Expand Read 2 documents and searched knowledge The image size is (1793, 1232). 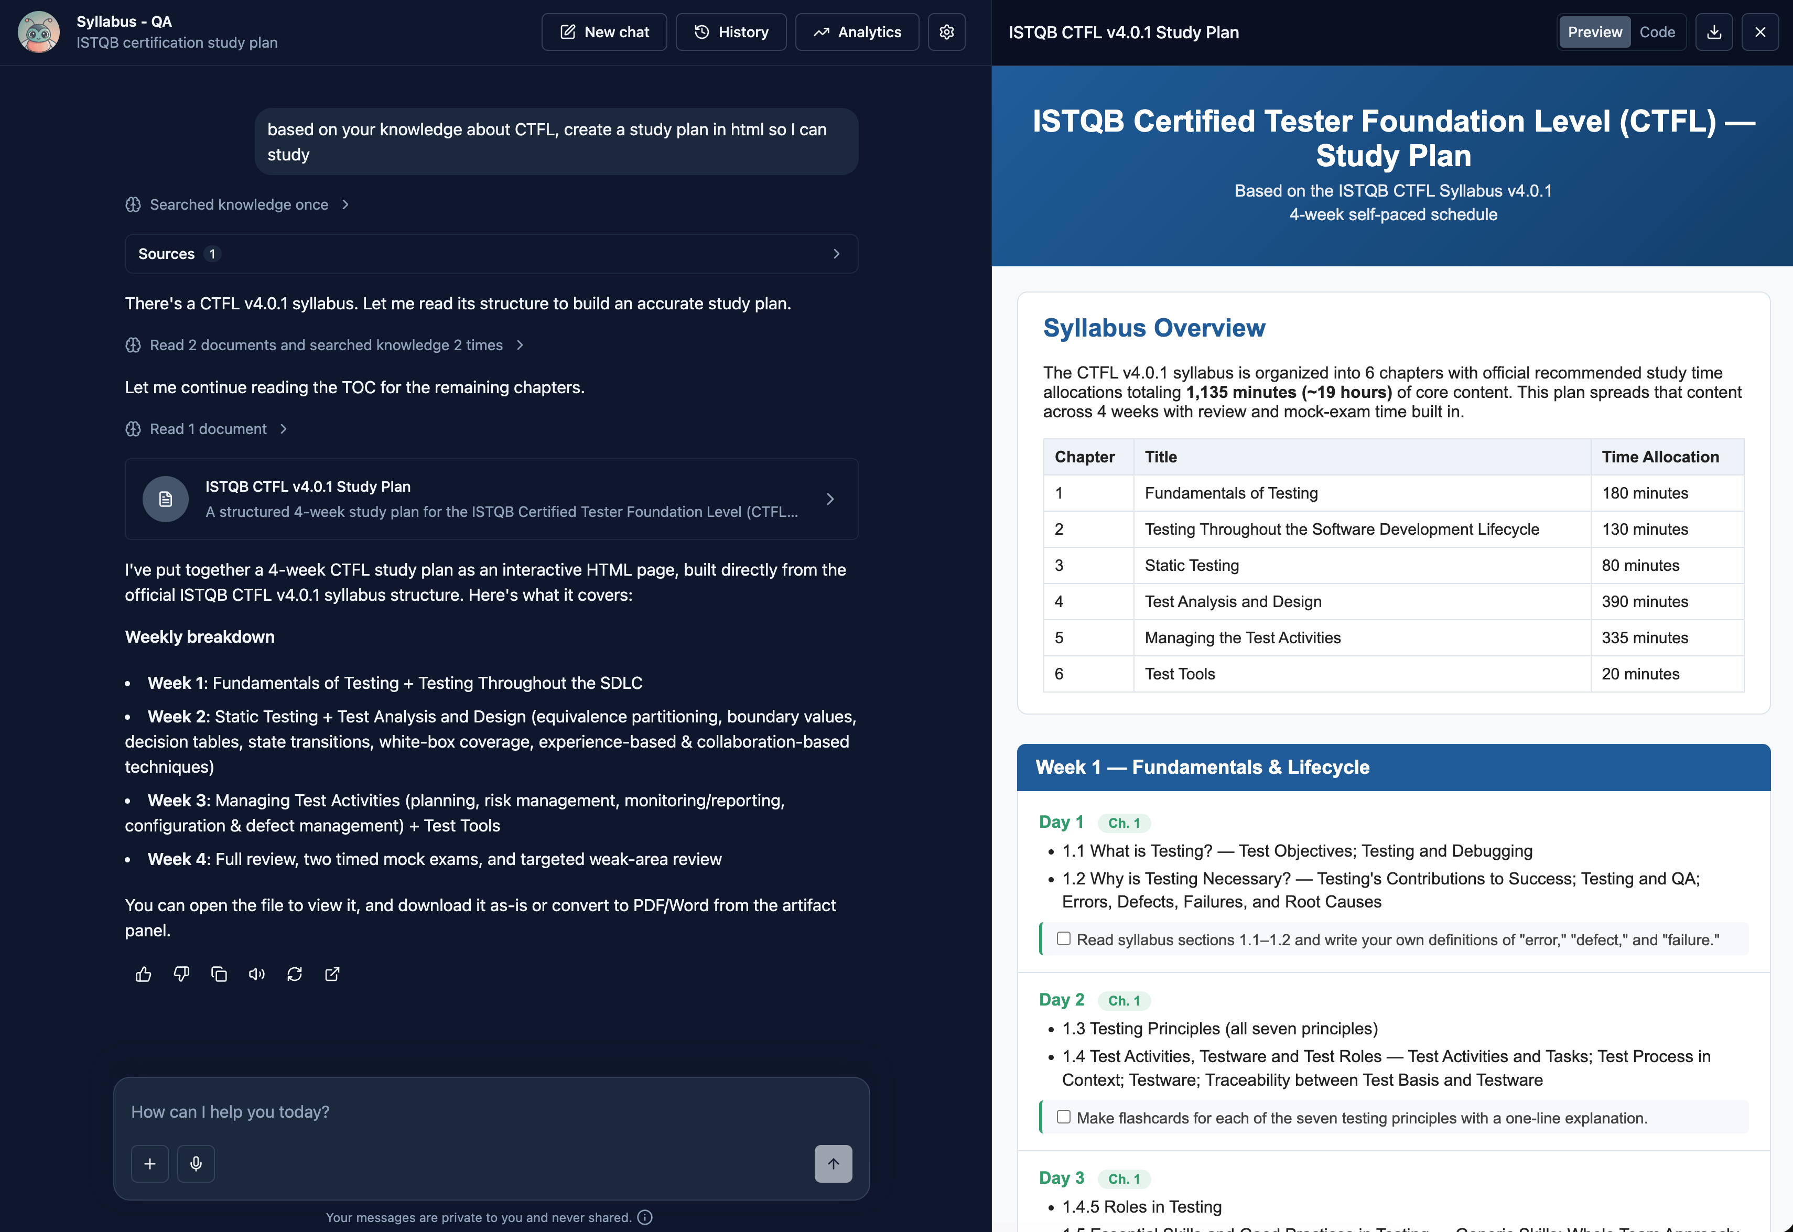click(x=325, y=345)
